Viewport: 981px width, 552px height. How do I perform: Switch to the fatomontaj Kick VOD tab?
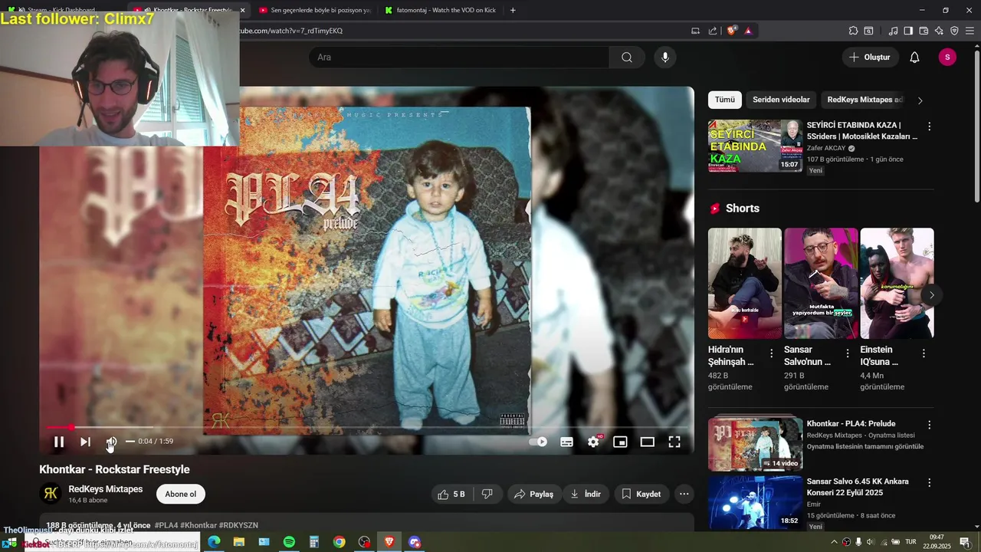[441, 10]
